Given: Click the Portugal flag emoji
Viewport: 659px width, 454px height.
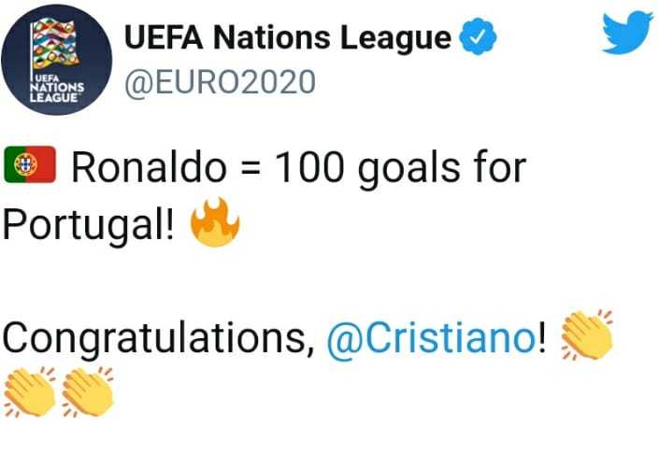Looking at the screenshot, I should click(30, 164).
